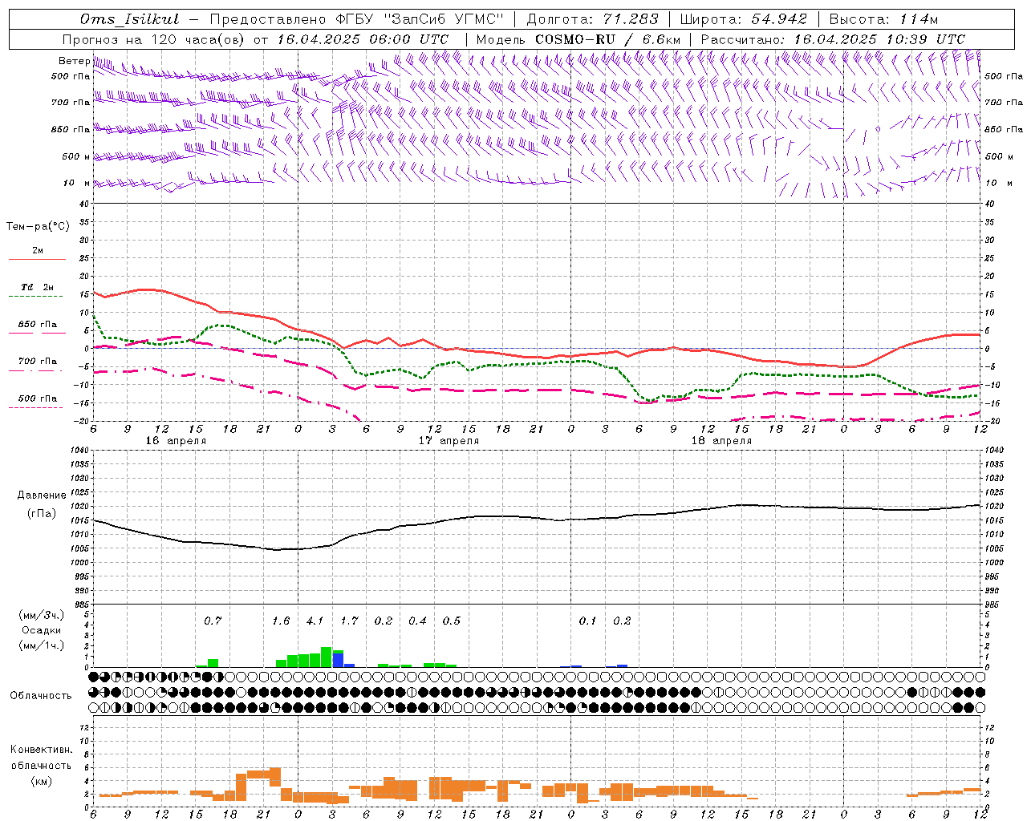Viewport: 1027px width, 821px height.
Task: Click the 850 гПа label in the temperature legend
Action: 37,325
